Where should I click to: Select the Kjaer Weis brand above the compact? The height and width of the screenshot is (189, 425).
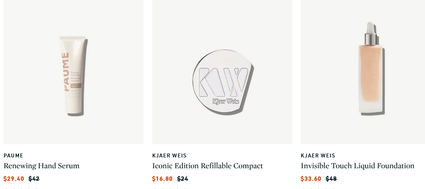pyautogui.click(x=169, y=156)
